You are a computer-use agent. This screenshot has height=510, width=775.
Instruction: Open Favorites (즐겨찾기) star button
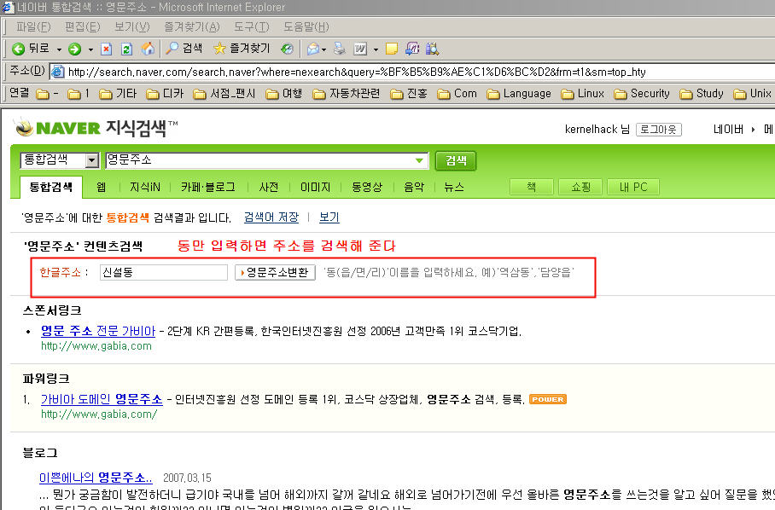(x=242, y=49)
